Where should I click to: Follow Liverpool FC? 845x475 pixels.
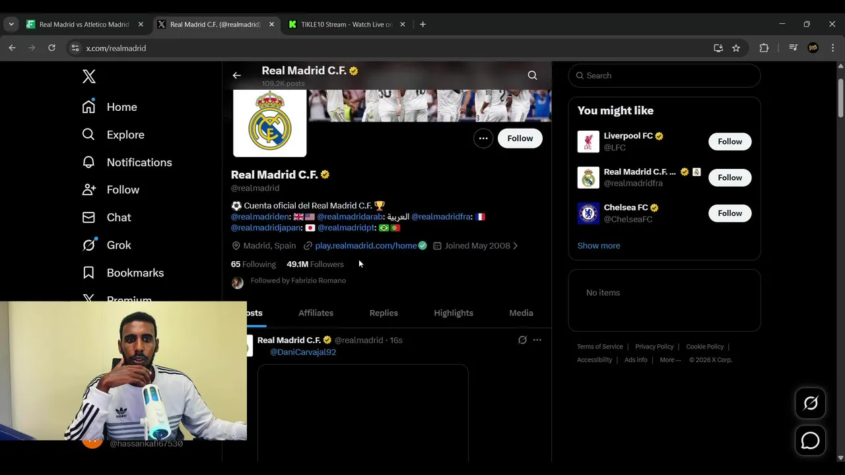[x=730, y=142]
